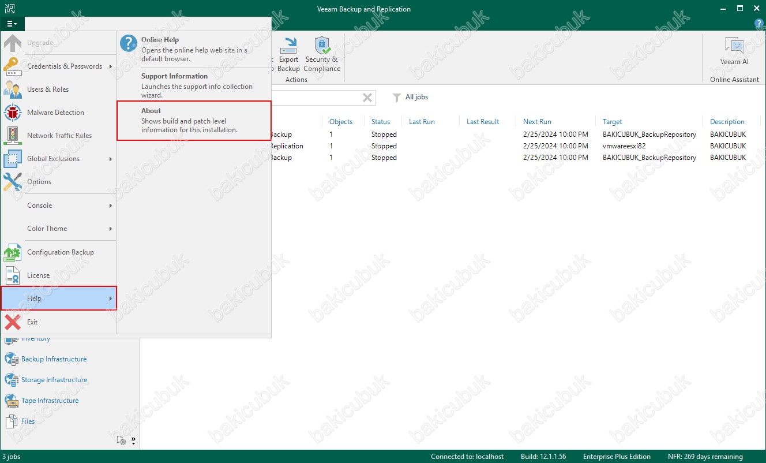The height and width of the screenshot is (463, 766).
Task: Open Storage Infrastructure view icon
Action: coord(12,380)
